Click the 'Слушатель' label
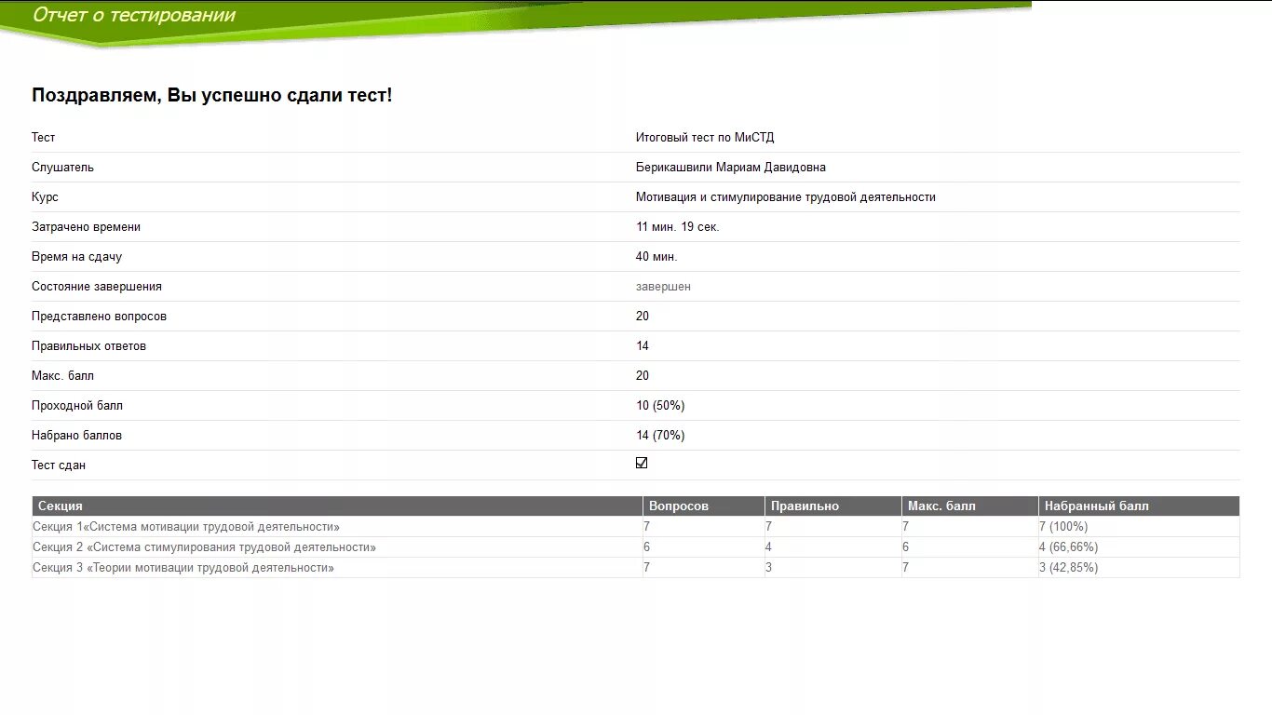Image resolution: width=1272 pixels, height=715 pixels. 62,168
